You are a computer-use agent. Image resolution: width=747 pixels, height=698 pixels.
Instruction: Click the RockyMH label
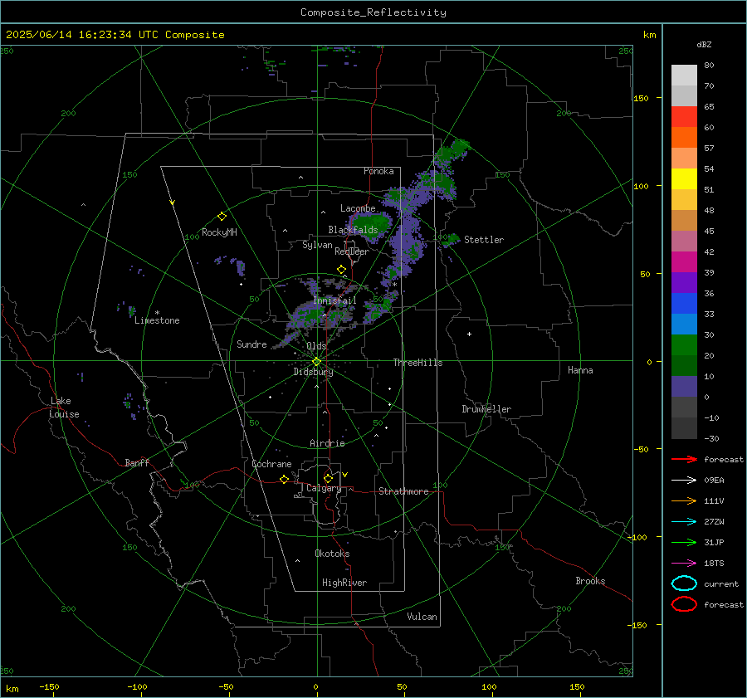point(219,232)
